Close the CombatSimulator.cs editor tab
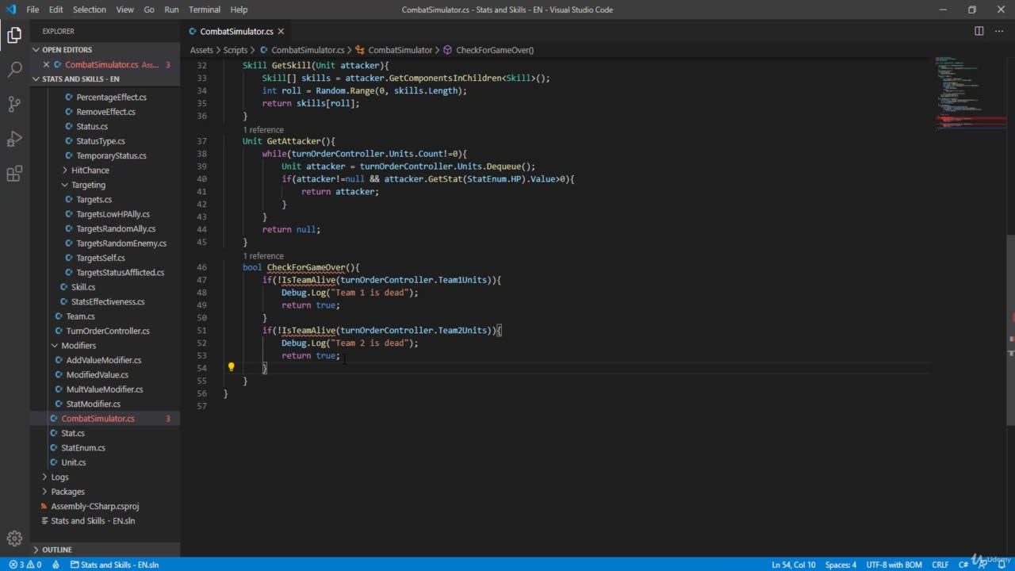 (x=281, y=31)
